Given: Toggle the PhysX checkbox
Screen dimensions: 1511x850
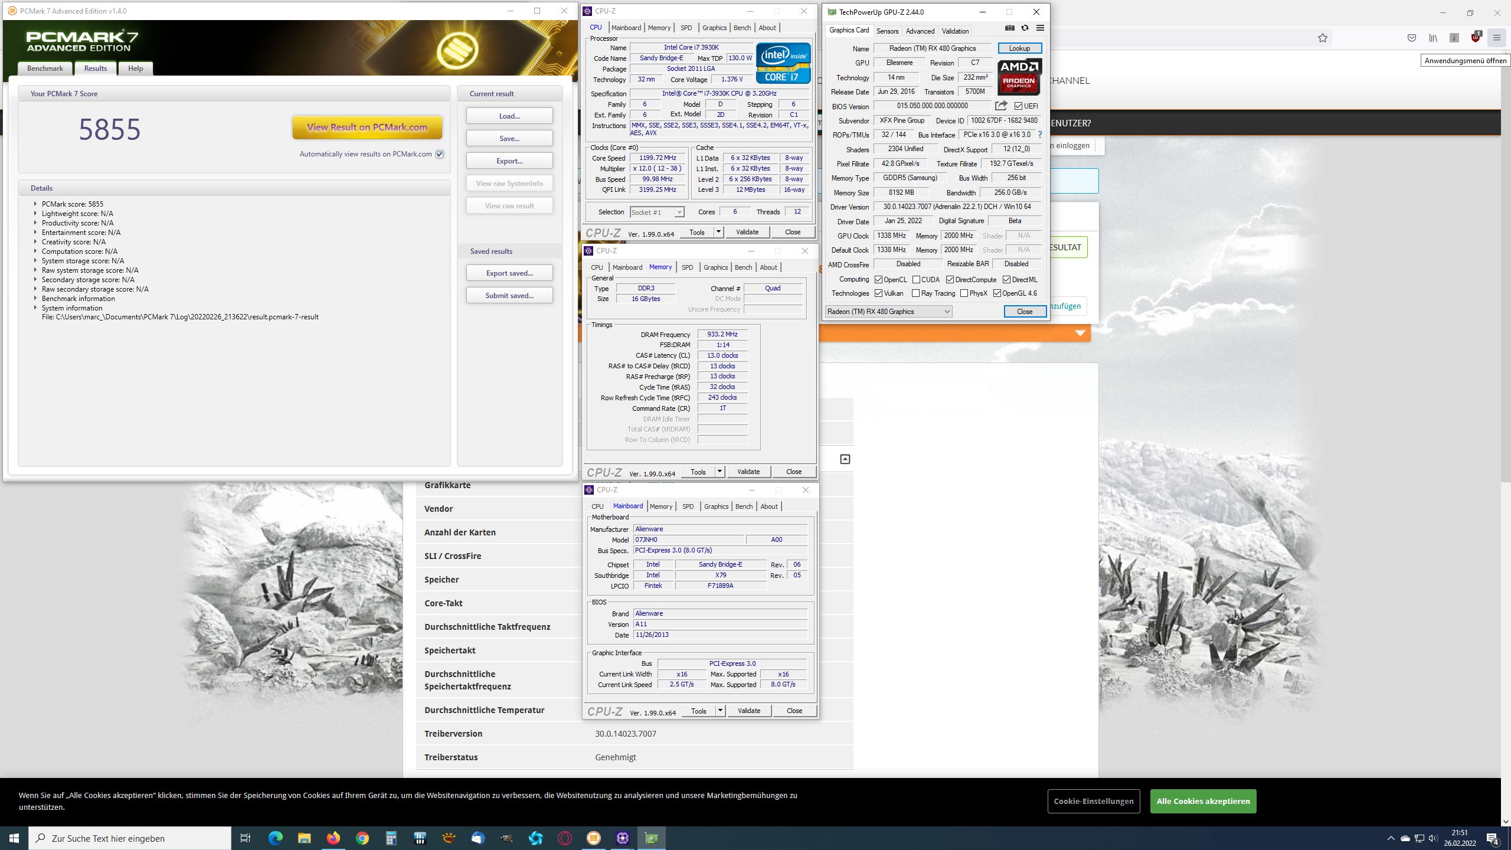Looking at the screenshot, I should point(964,293).
